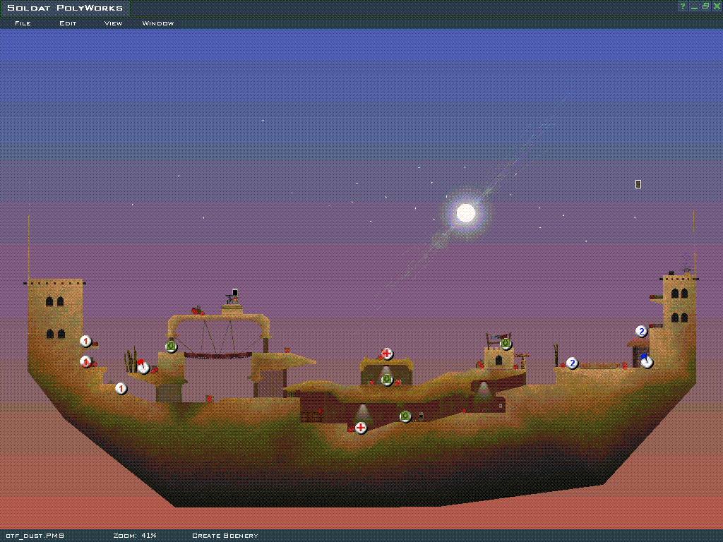This screenshot has height=542, width=723.
Task: Select the grenade kit spawn inside the central bunker
Action: click(x=387, y=380)
